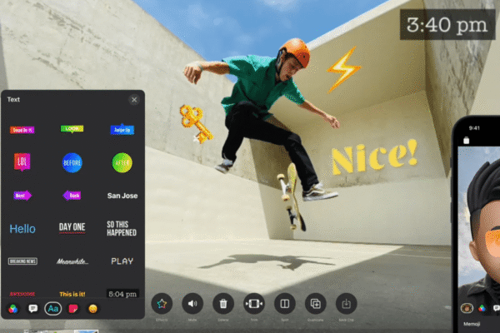Open the Trim tool
Image resolution: width=500 pixels, height=333 pixels.
pyautogui.click(x=253, y=304)
